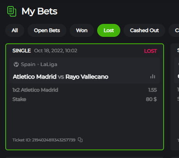Image resolution: width=179 pixels, height=158 pixels.
Task: Click the soccer ball sport icon
Action: [16, 64]
